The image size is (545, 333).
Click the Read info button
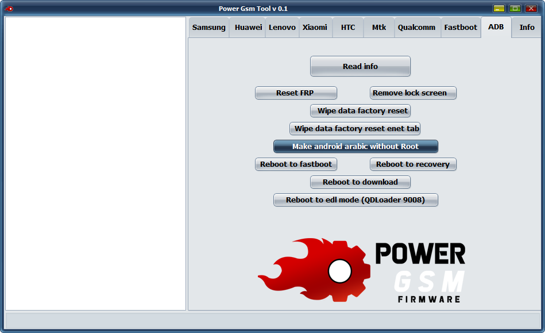360,66
